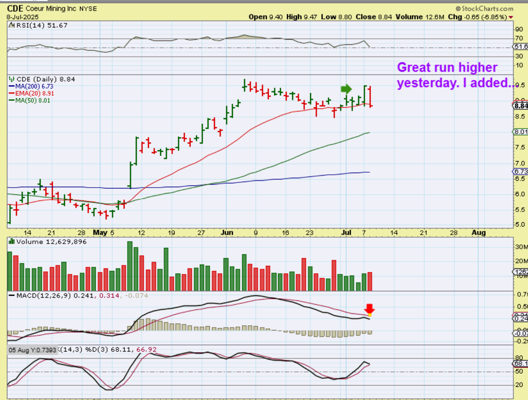The image size is (528, 400).
Task: Click the 7.5 level on the price axis
Action: pos(519,147)
